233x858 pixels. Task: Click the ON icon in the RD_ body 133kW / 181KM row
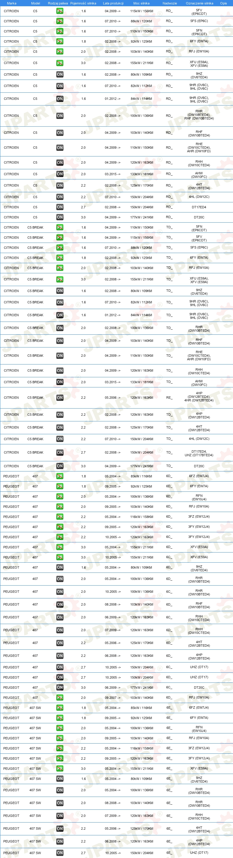[x=60, y=174]
